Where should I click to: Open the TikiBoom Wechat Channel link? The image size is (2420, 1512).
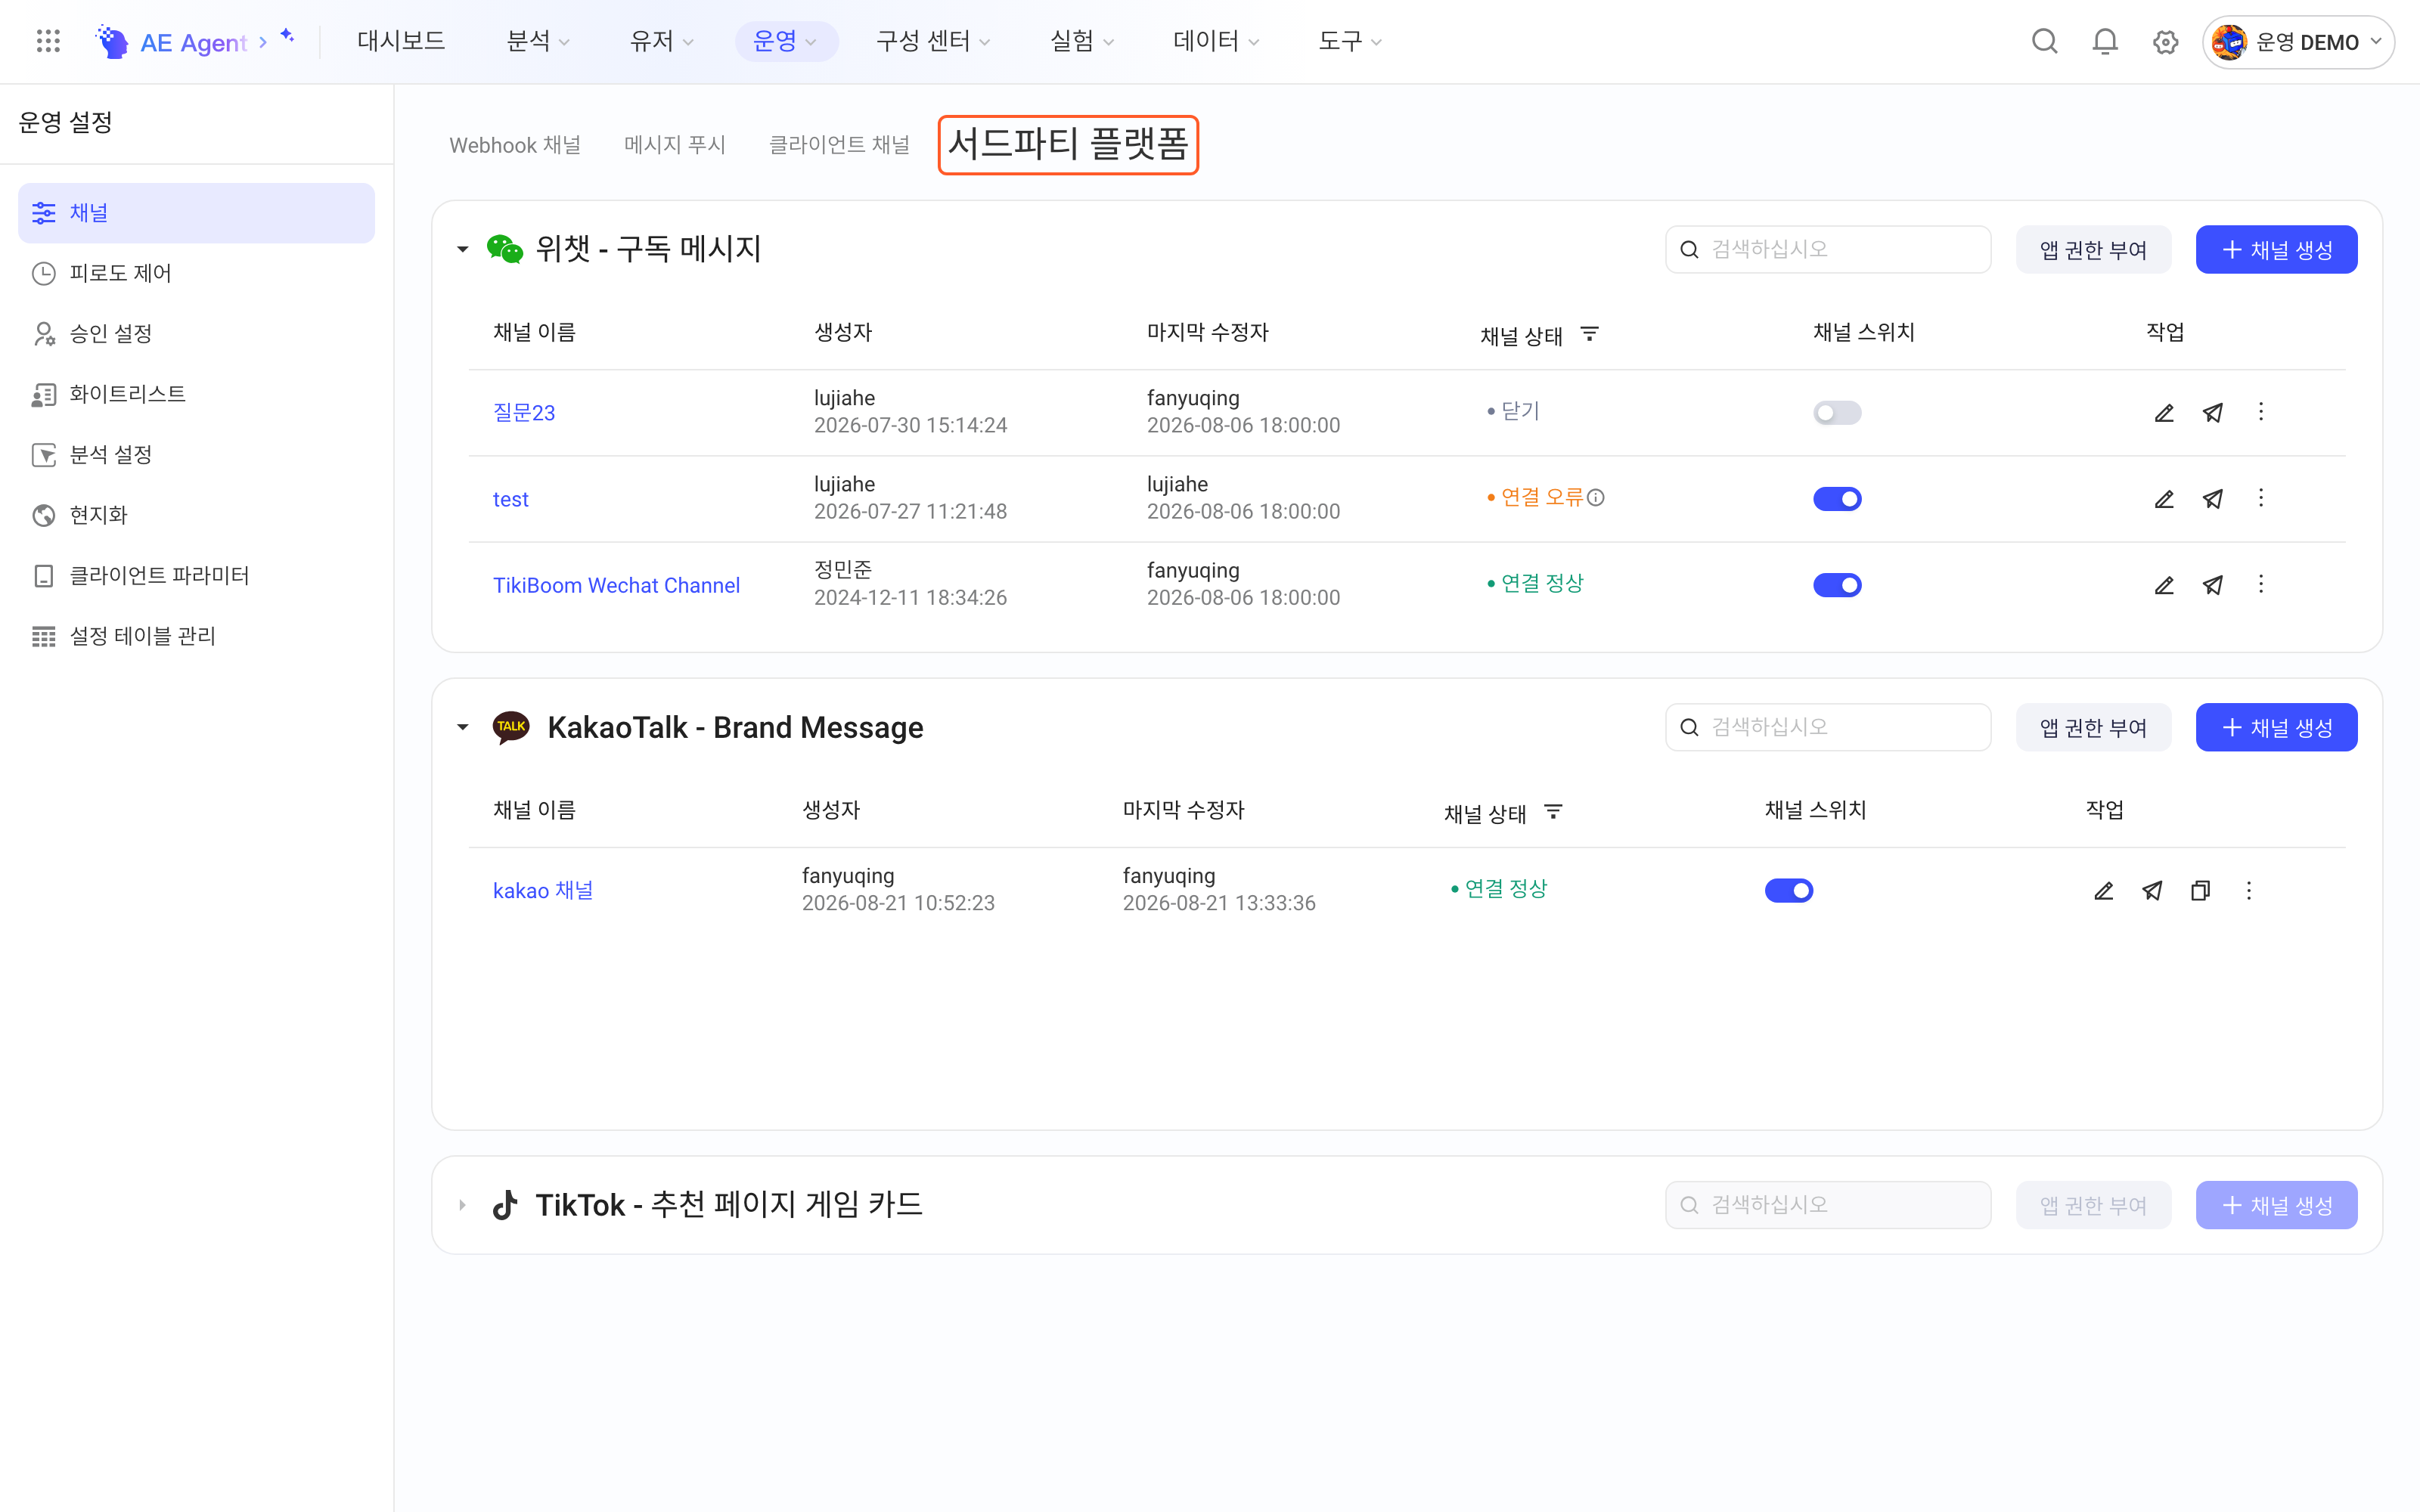click(616, 585)
